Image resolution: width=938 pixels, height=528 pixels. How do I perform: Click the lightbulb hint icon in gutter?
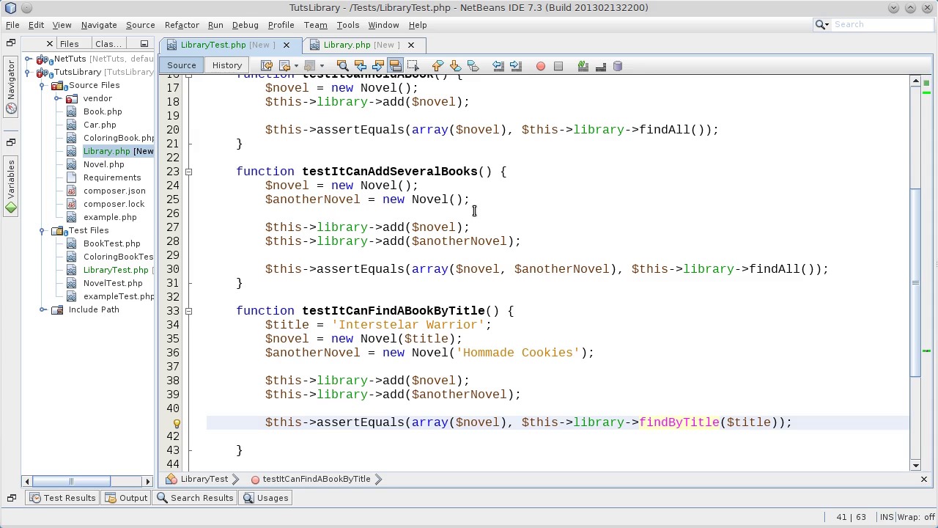tap(177, 422)
